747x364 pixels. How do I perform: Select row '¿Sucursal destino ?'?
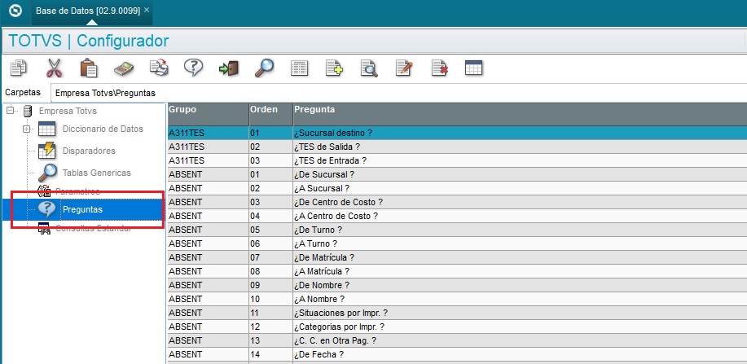[457, 133]
